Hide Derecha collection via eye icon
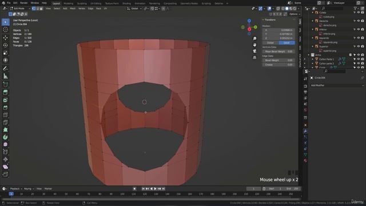Viewport: 366px width, 206px height. (x=359, y=21)
